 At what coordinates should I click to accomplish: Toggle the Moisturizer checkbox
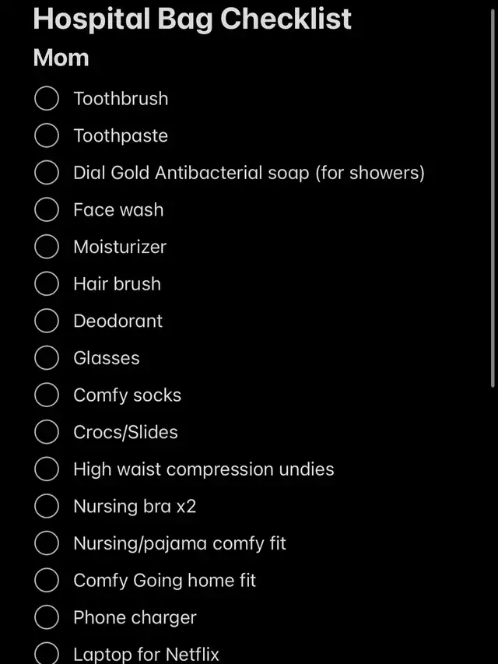[47, 247]
